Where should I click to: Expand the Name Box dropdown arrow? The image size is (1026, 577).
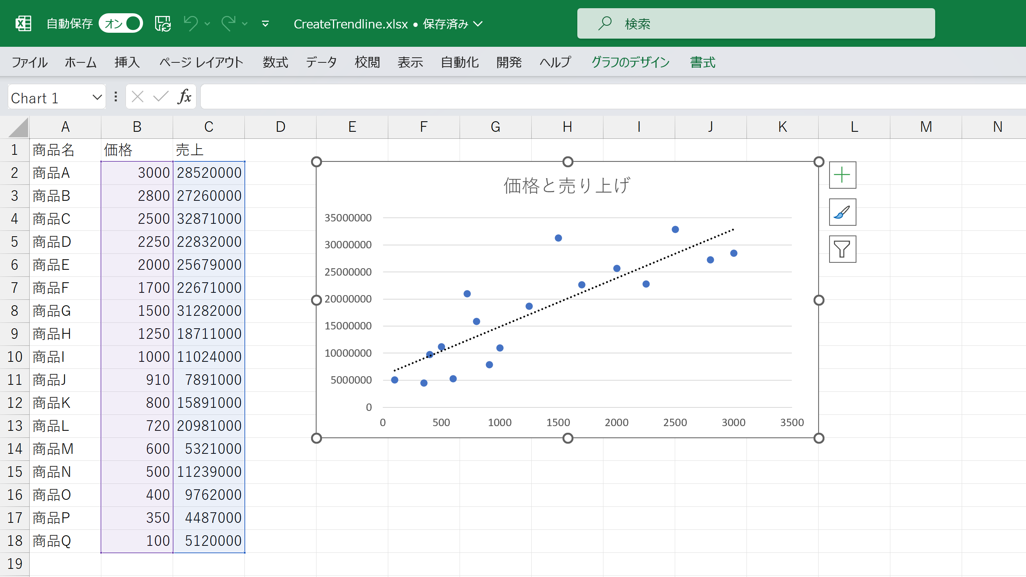click(x=97, y=97)
